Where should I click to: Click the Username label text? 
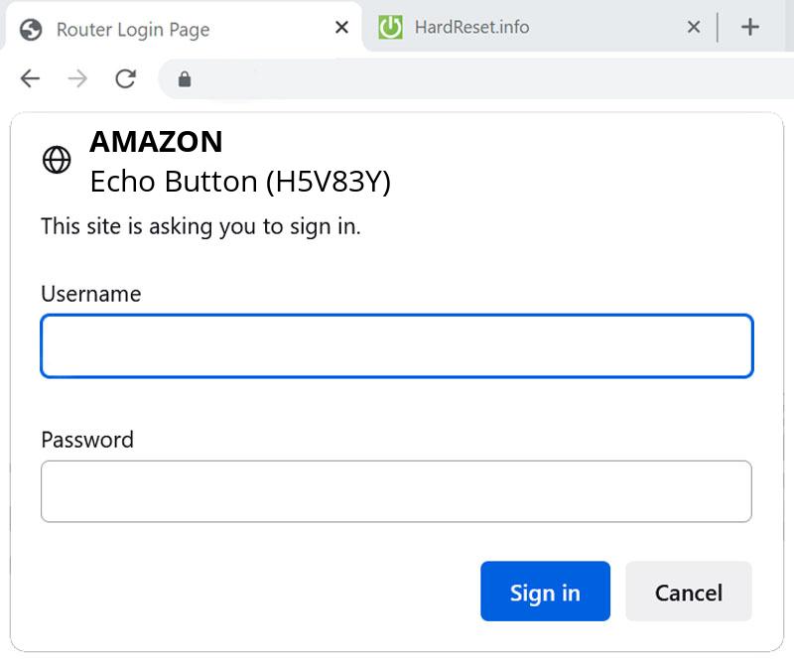click(90, 294)
